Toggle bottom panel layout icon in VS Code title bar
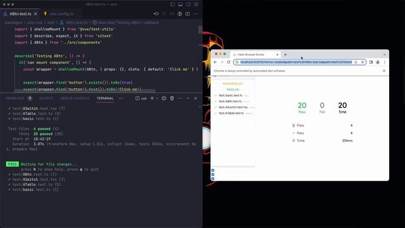405x228 pixels. pyautogui.click(x=180, y=4)
